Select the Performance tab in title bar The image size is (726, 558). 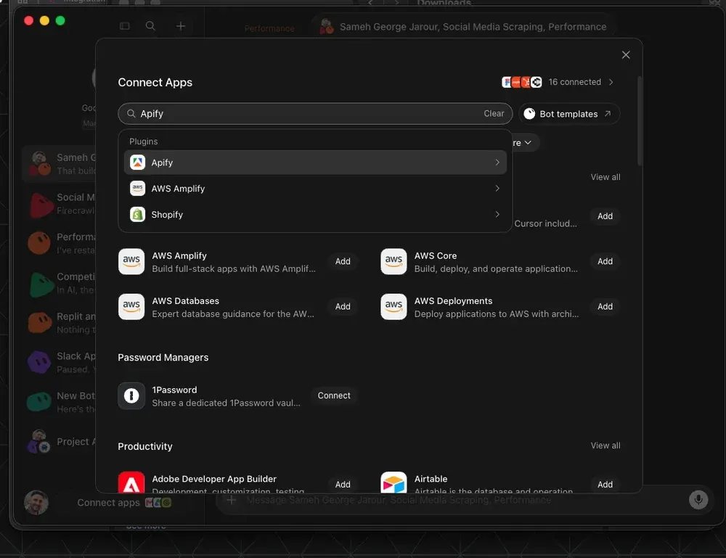pos(269,28)
